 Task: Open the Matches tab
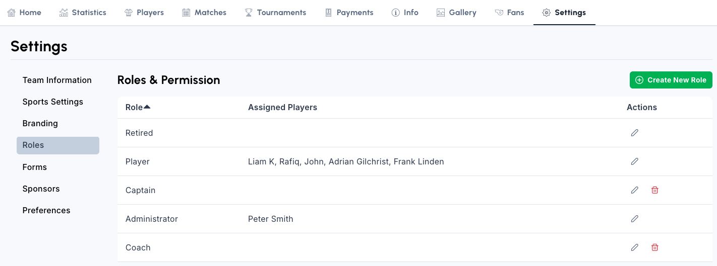[x=204, y=13]
